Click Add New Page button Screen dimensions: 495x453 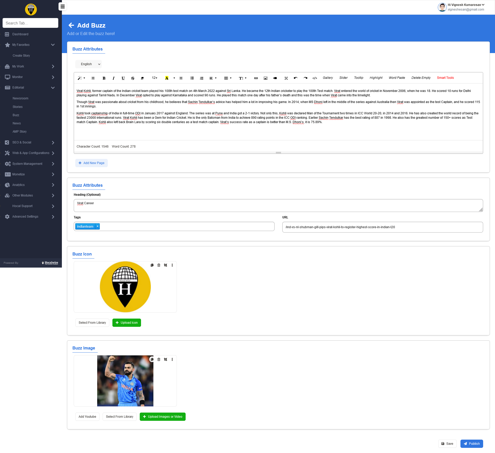[91, 163]
